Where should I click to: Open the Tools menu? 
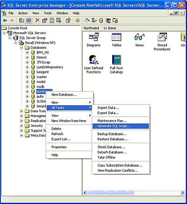(x=48, y=13)
